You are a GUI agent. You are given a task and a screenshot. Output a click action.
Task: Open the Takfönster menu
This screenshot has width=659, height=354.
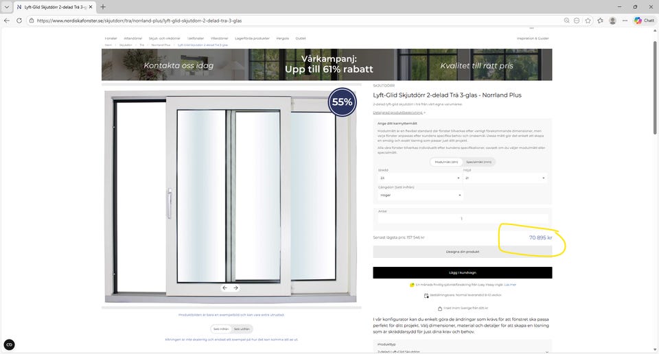pos(196,38)
